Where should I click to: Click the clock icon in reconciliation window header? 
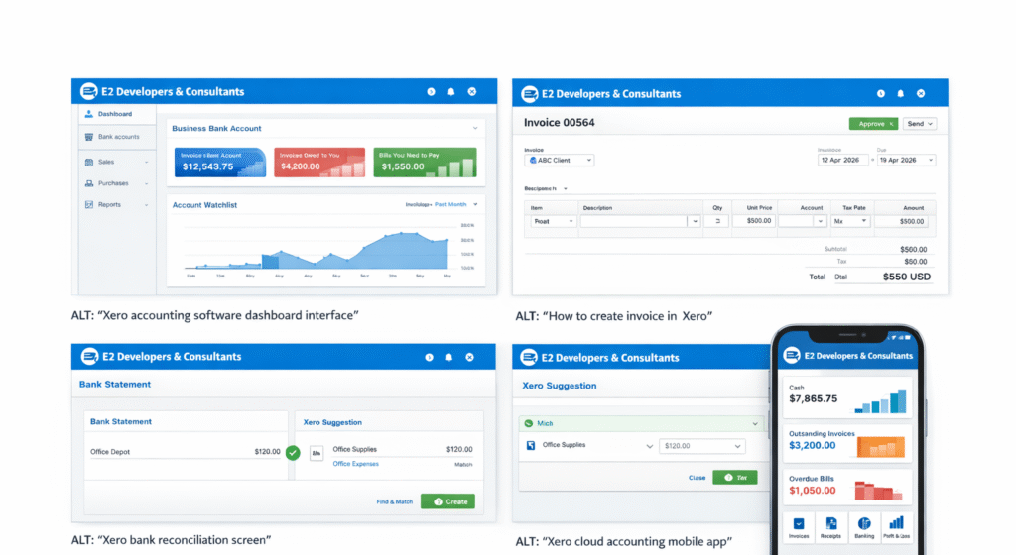pyautogui.click(x=429, y=357)
